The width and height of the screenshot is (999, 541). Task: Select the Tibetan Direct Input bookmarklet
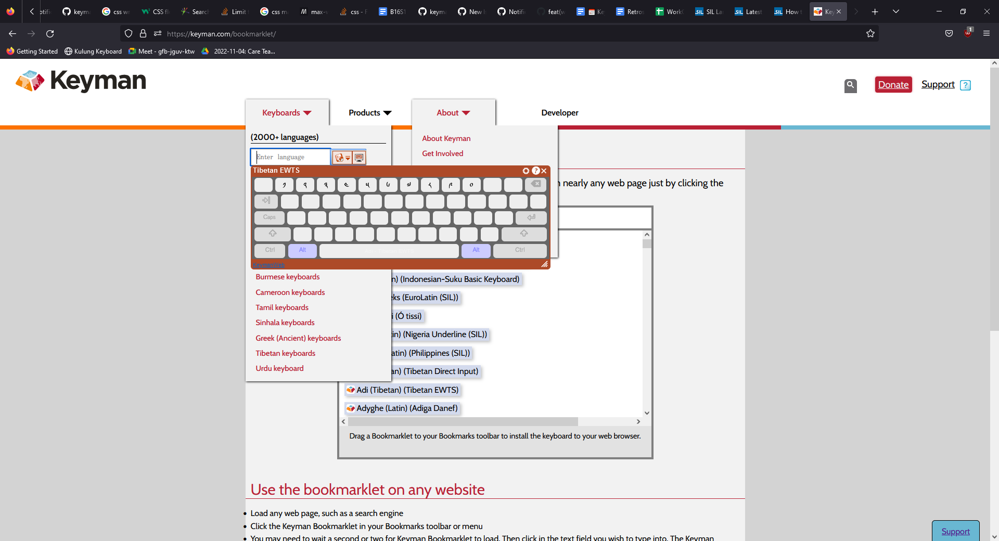pos(436,371)
